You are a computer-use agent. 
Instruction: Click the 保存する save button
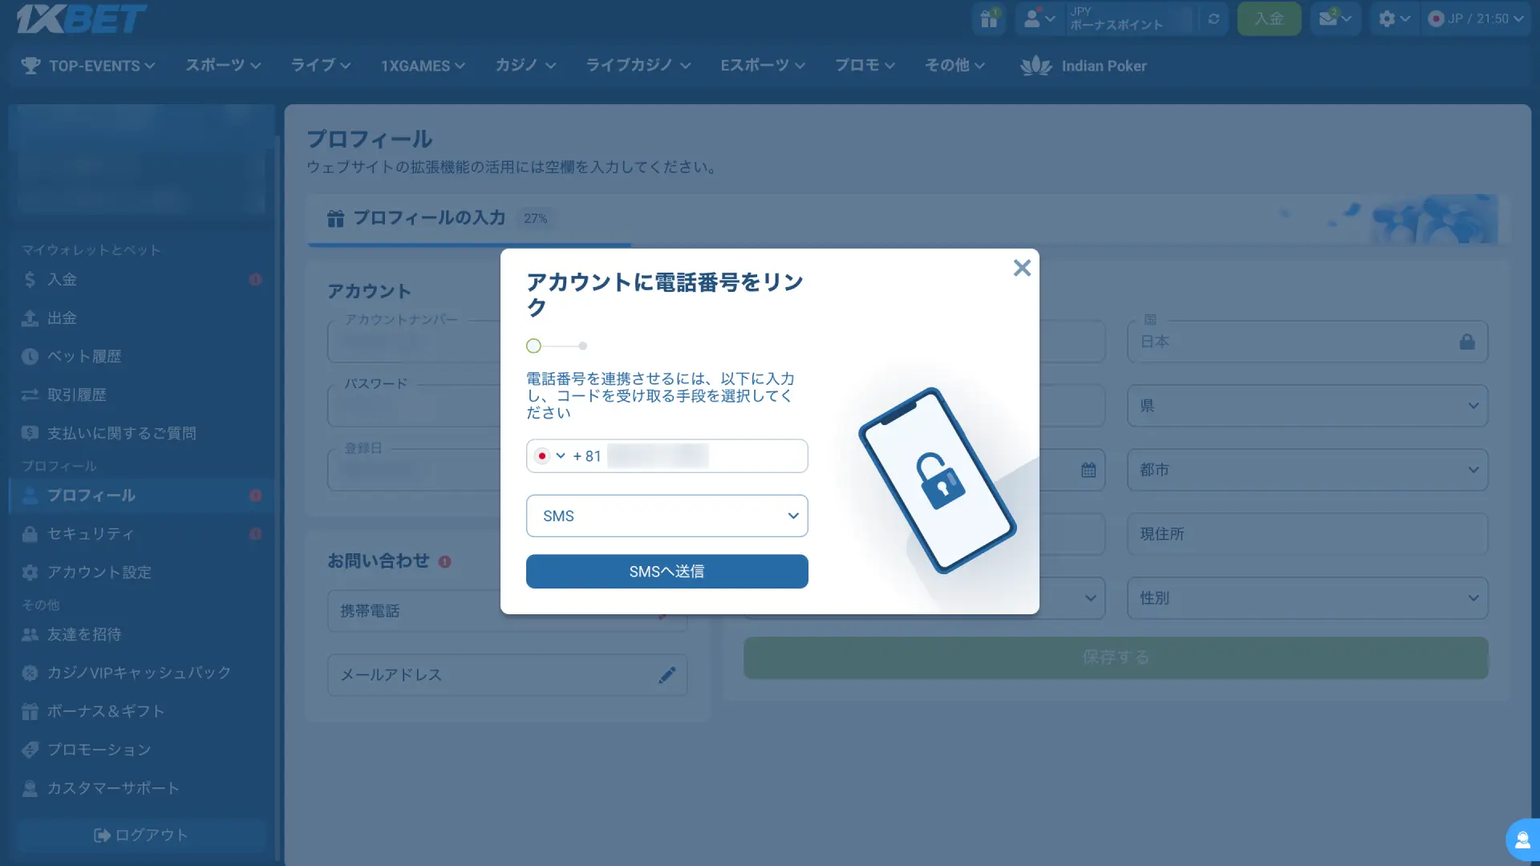(1116, 658)
